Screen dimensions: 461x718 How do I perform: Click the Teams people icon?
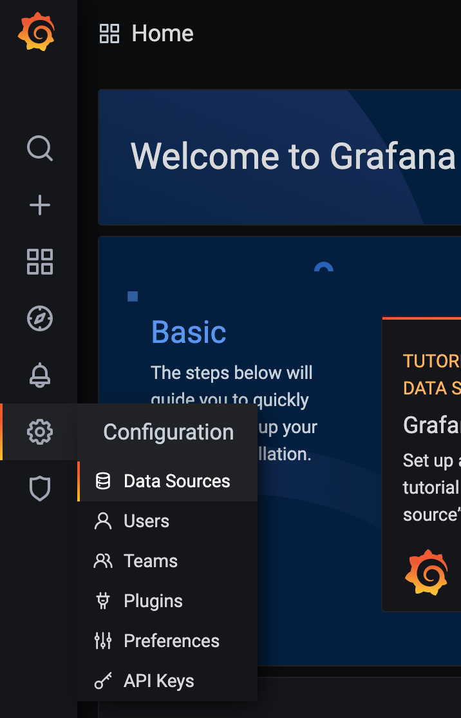pyautogui.click(x=103, y=561)
